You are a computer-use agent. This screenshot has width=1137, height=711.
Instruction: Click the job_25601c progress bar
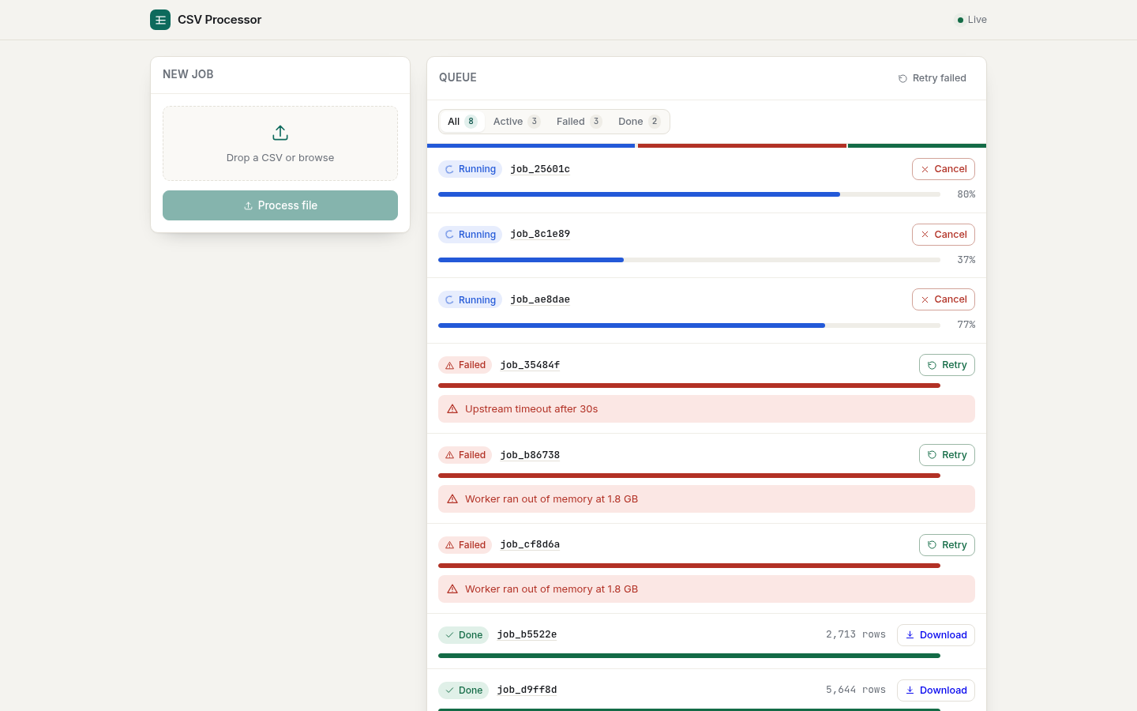[x=689, y=194]
